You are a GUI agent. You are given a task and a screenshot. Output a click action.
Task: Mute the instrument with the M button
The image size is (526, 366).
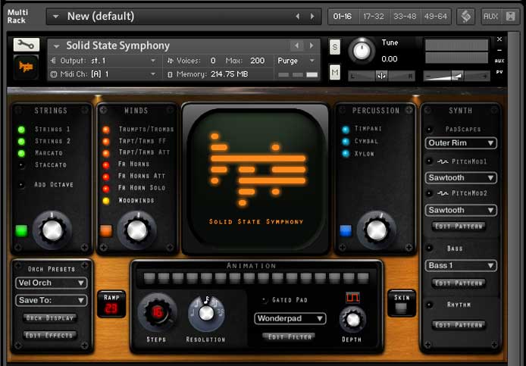[x=334, y=72]
